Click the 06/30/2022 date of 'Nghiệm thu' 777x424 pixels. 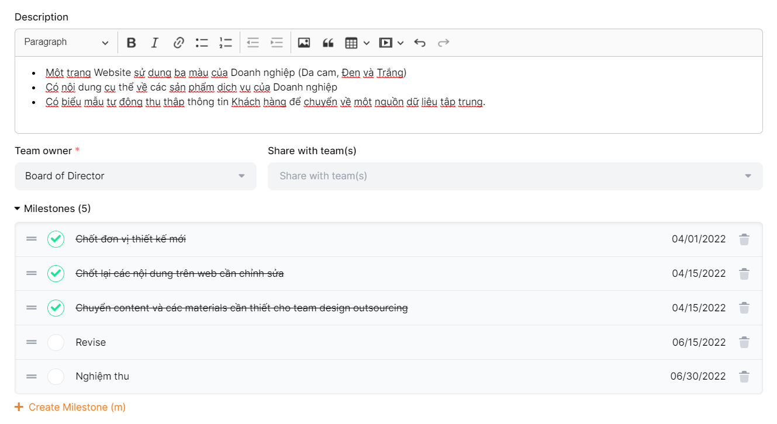pyautogui.click(x=698, y=377)
